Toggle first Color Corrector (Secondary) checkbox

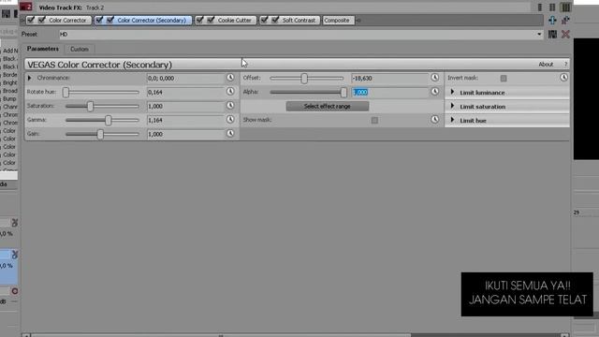point(99,20)
